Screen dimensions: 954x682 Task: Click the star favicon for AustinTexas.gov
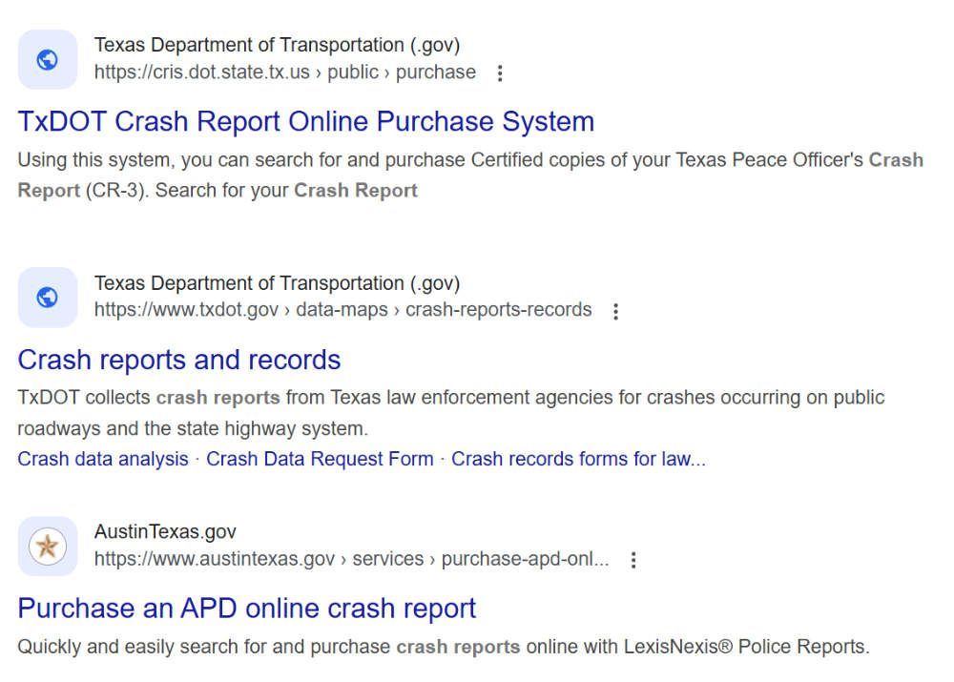coord(48,547)
